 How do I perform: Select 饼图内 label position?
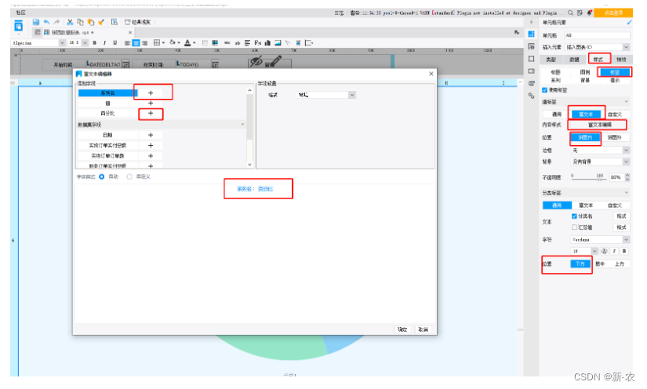coord(585,137)
